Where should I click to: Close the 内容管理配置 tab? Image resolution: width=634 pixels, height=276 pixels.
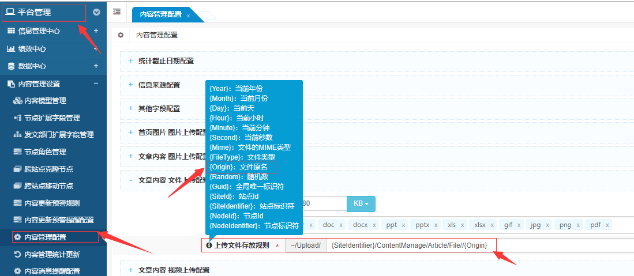(x=188, y=16)
